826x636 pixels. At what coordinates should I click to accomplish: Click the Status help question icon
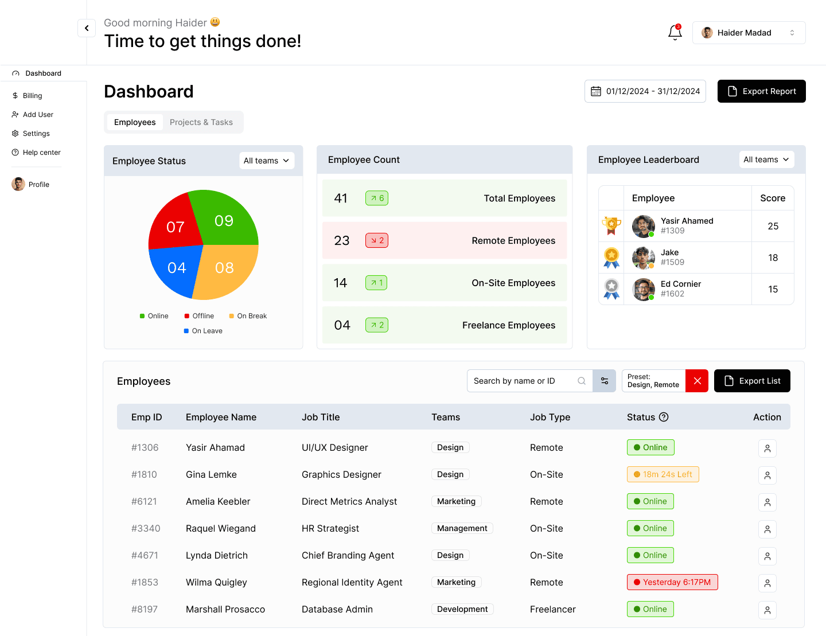(664, 417)
